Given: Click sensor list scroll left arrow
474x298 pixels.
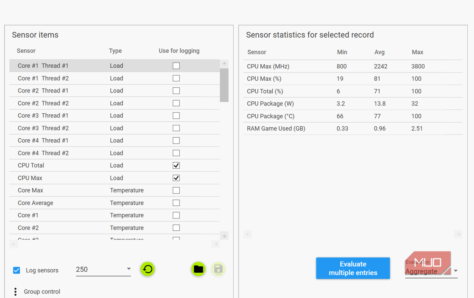Looking at the screenshot, I should [x=14, y=244].
